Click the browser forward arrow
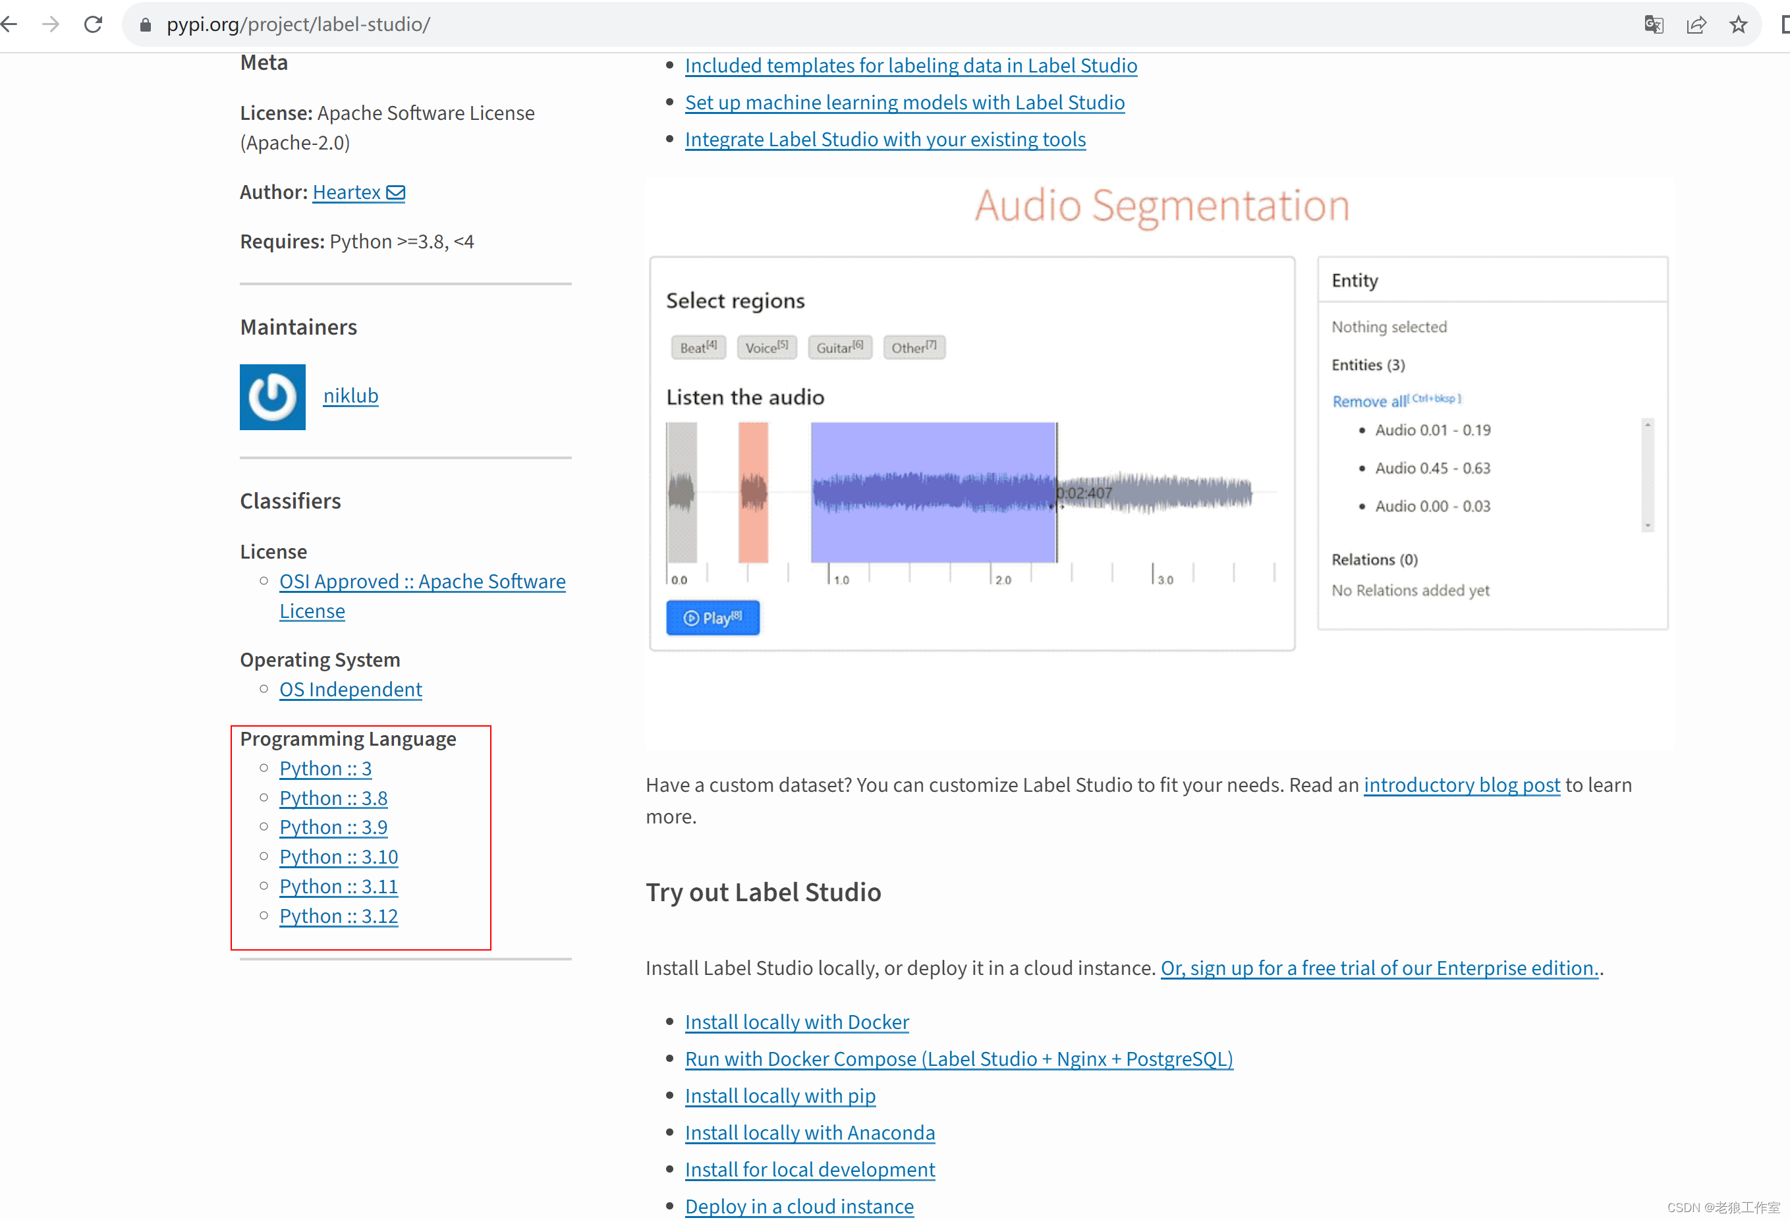 click(51, 24)
